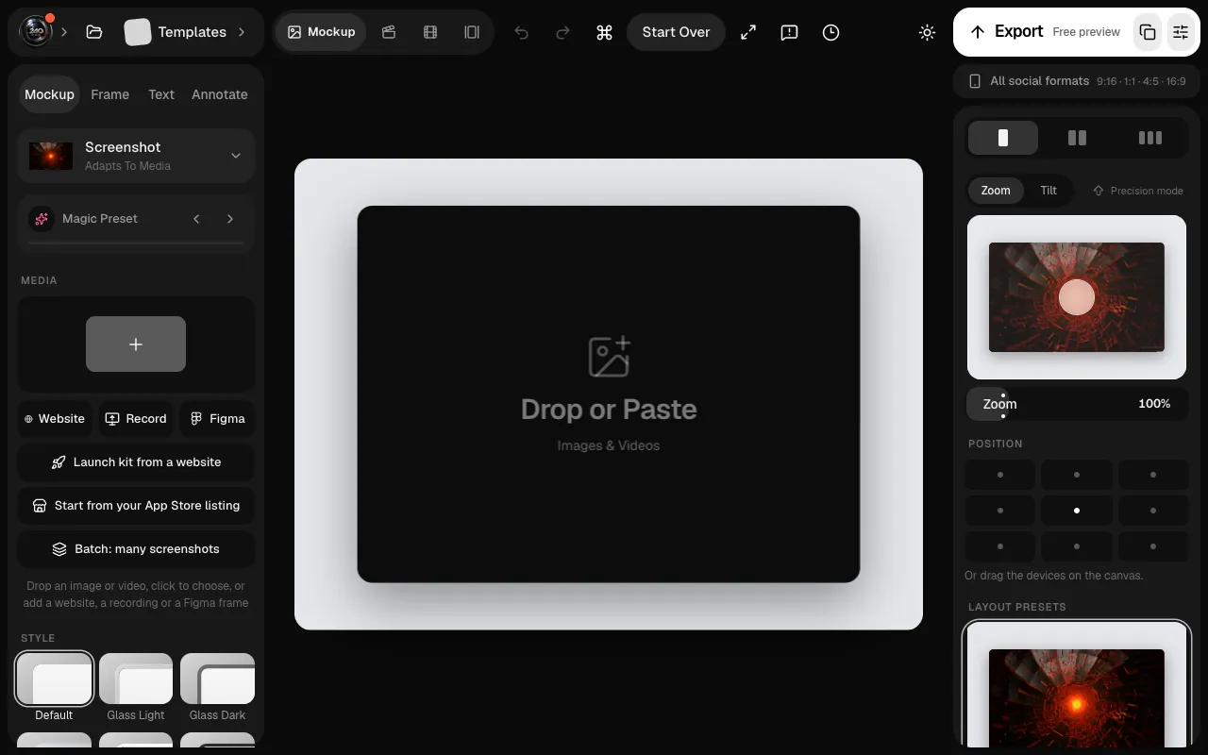Screen dimensions: 1208x755
Task: Switch theme with the sun icon
Action: 927,32
